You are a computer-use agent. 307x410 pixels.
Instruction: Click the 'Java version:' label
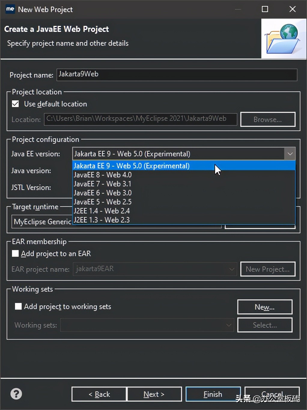coord(31,171)
